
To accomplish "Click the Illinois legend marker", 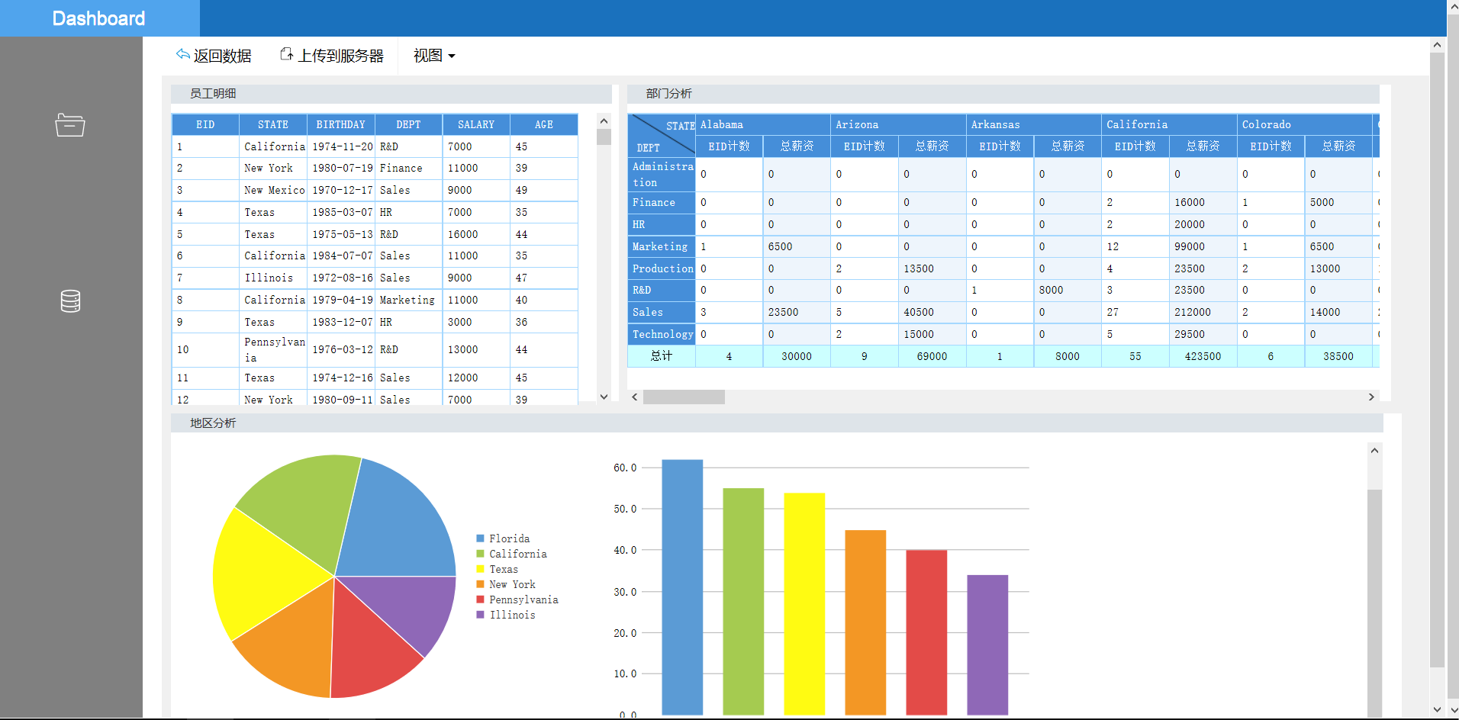I will tap(481, 615).
